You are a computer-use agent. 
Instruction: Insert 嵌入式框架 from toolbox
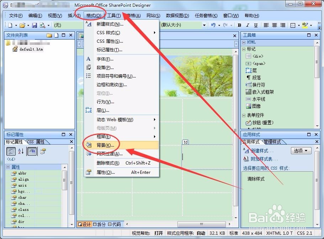pyautogui.click(x=260, y=92)
